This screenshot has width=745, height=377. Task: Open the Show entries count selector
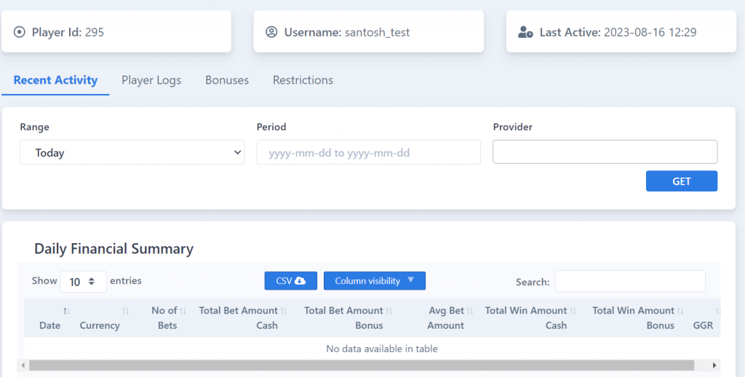coord(83,282)
